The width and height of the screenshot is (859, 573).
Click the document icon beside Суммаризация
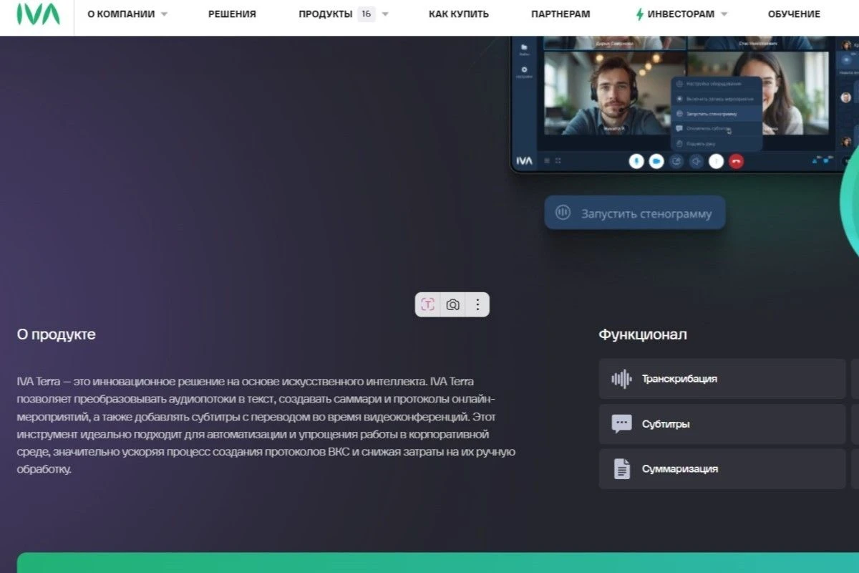pyautogui.click(x=621, y=469)
